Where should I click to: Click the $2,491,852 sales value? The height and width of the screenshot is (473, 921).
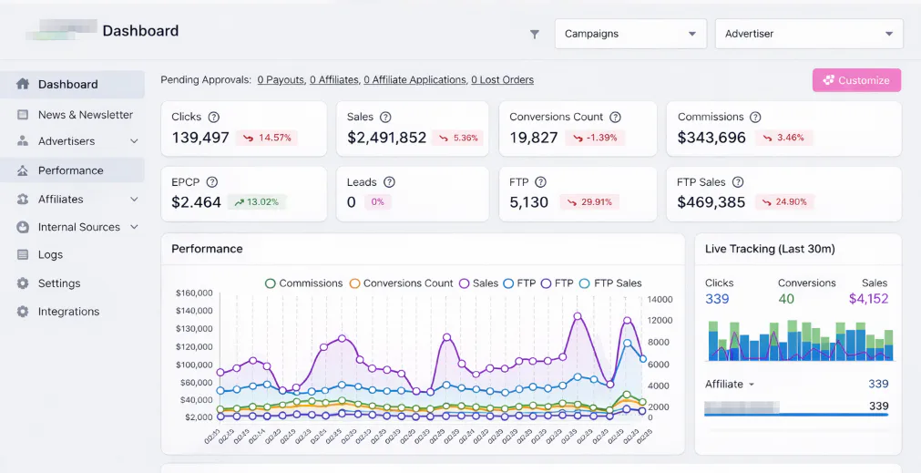tap(386, 139)
